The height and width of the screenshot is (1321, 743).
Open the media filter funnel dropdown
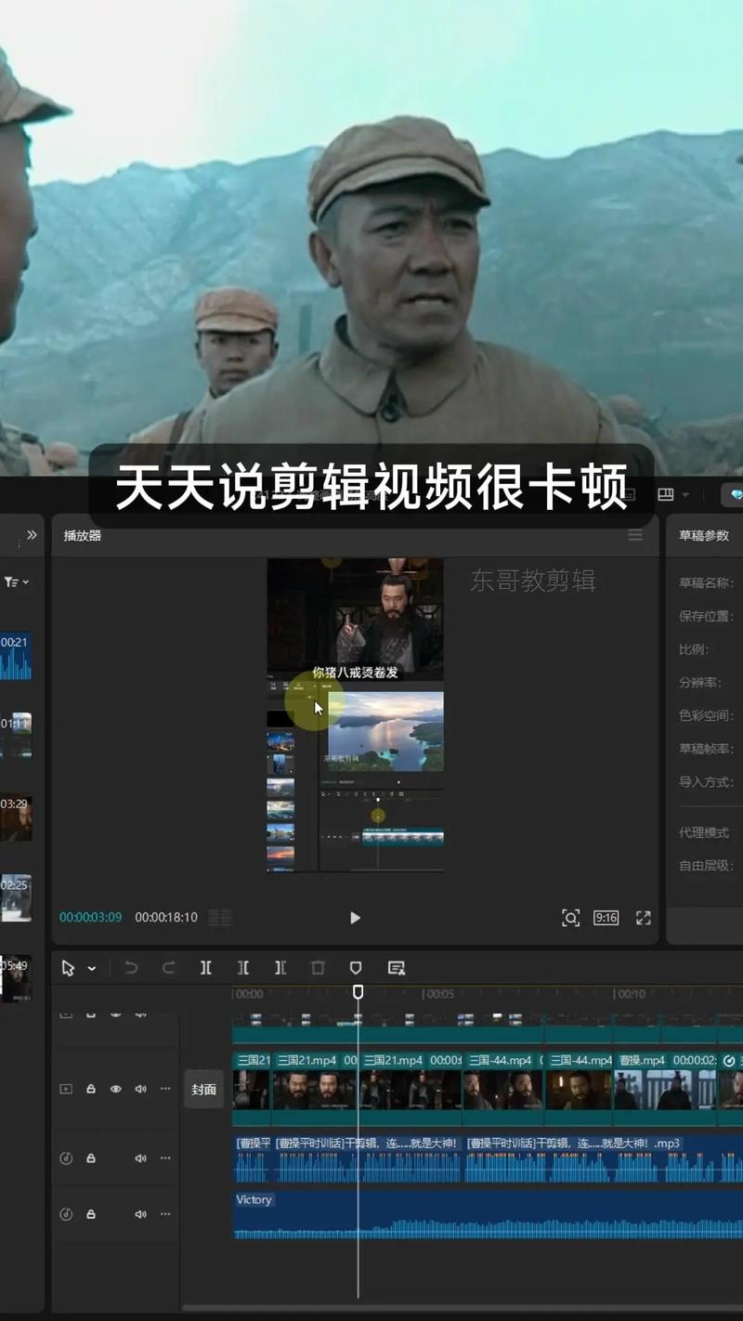[x=16, y=582]
